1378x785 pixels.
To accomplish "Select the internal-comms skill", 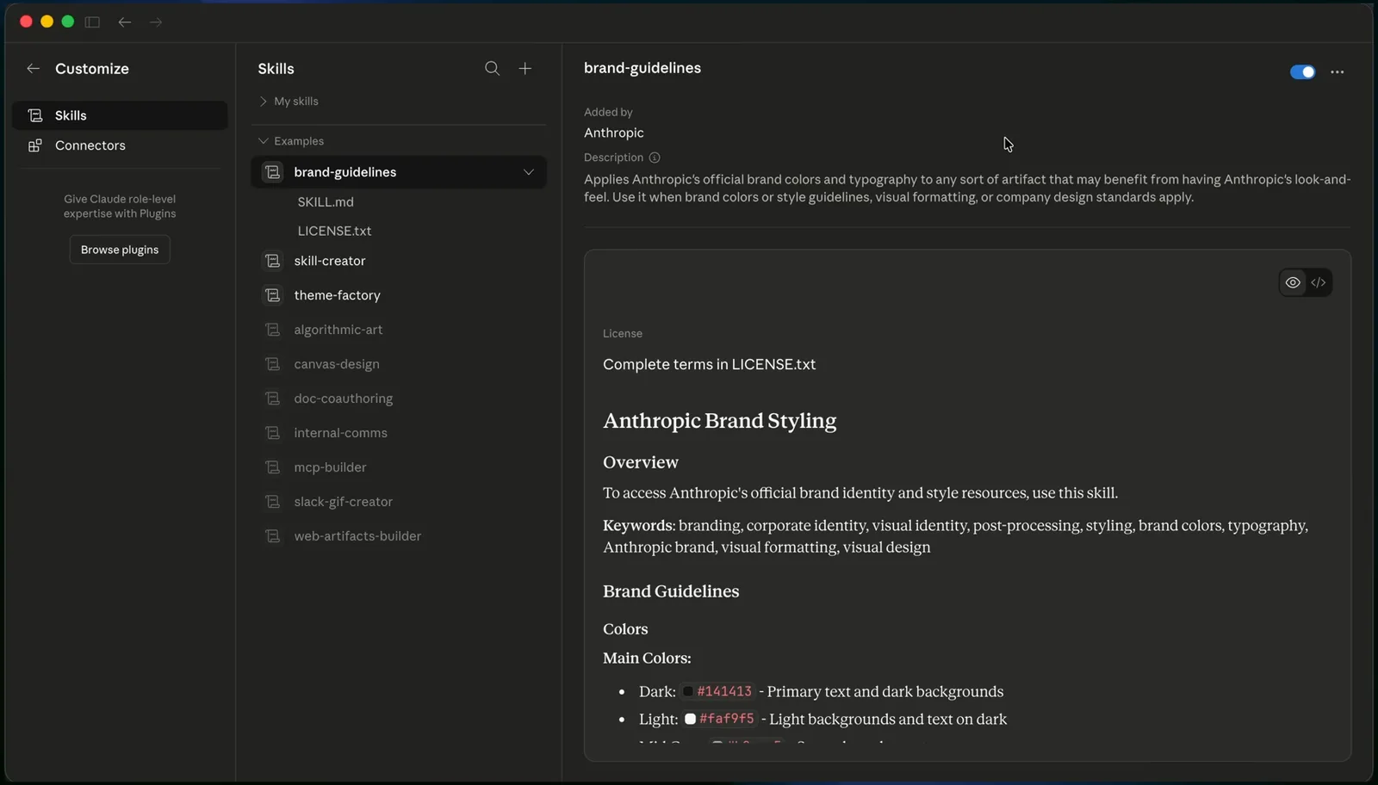I will click(399, 433).
